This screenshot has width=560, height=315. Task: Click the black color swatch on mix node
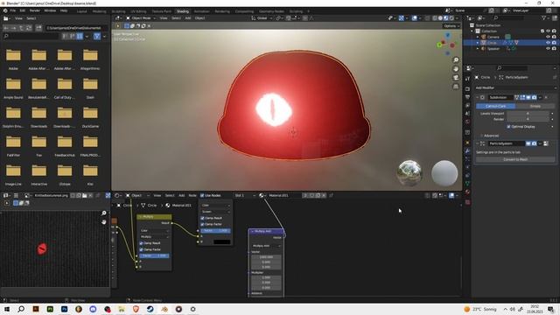click(221, 241)
